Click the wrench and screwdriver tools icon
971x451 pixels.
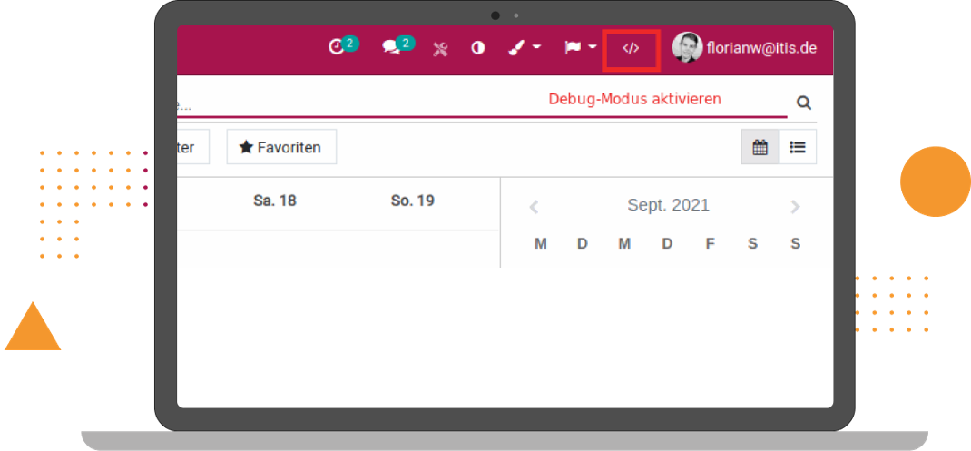440,49
